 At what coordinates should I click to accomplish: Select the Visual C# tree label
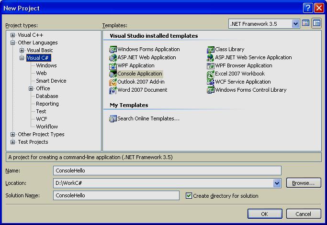click(x=39, y=58)
